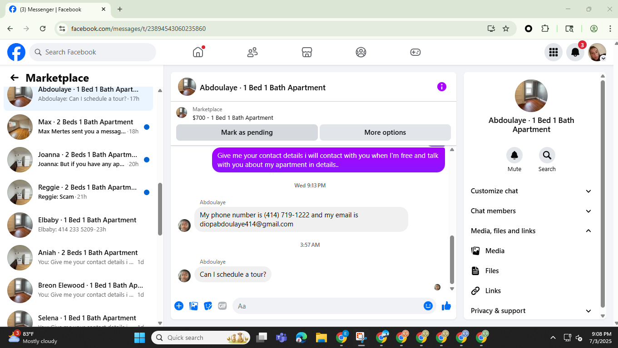Choose a sticker icon

[208, 306]
